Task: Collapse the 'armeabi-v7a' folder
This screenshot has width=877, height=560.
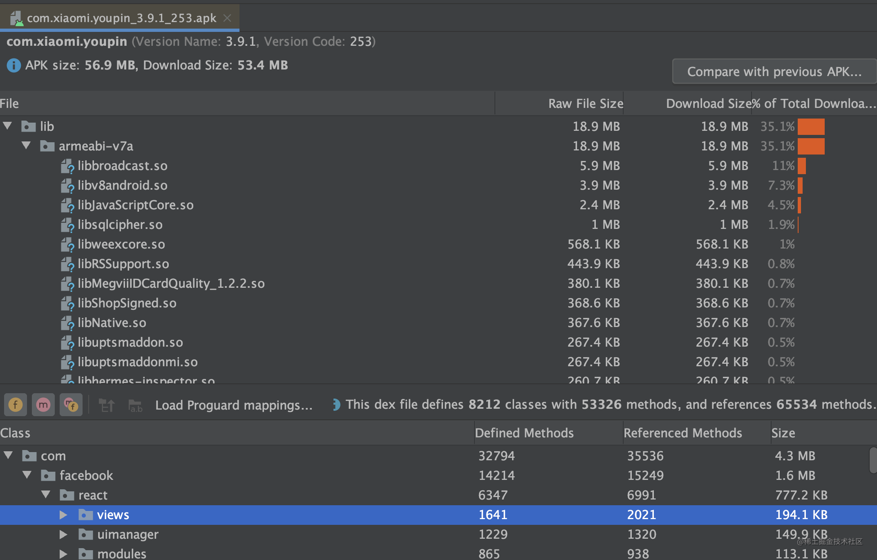Action: click(24, 146)
